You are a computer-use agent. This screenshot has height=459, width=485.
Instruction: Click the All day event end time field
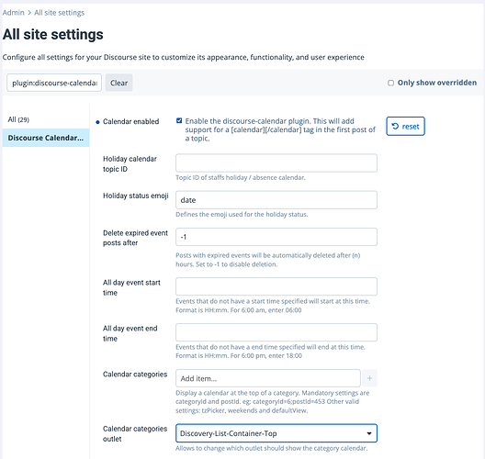pos(276,332)
